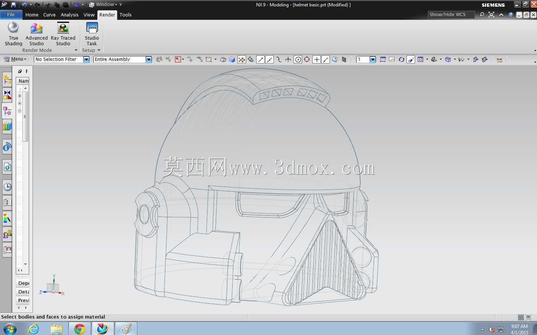
Task: Open the work layer number dropdown
Action: click(373, 59)
